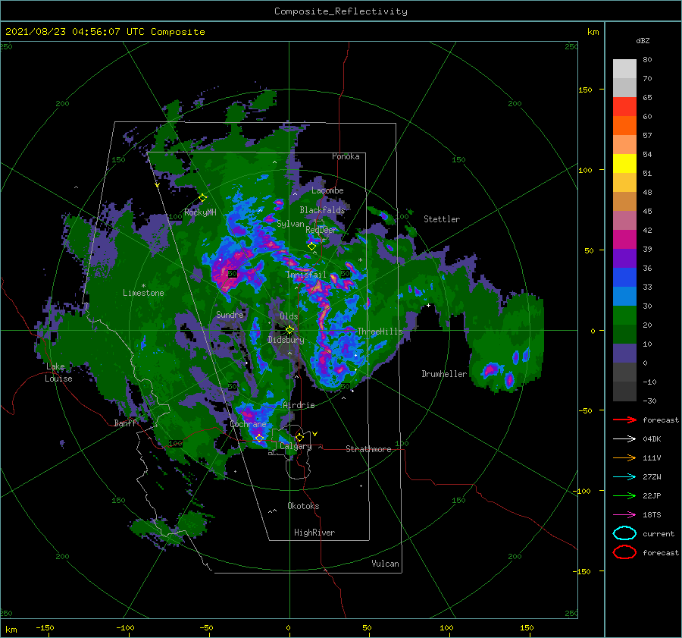The image size is (682, 638).
Task: Click the Didsbury town label
Action: click(286, 340)
